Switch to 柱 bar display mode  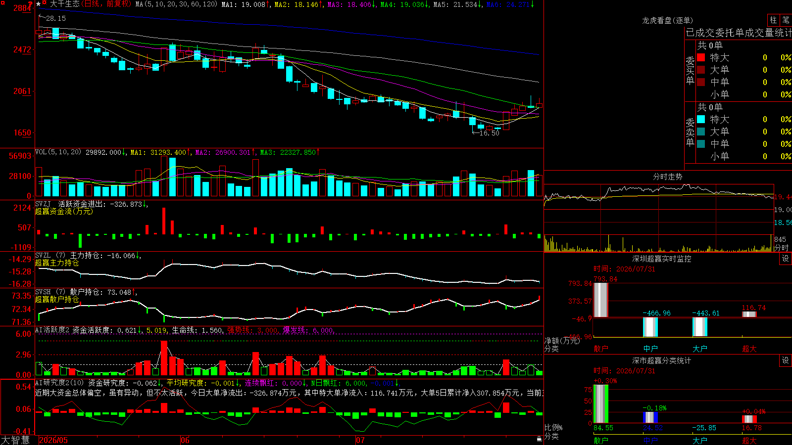(773, 20)
